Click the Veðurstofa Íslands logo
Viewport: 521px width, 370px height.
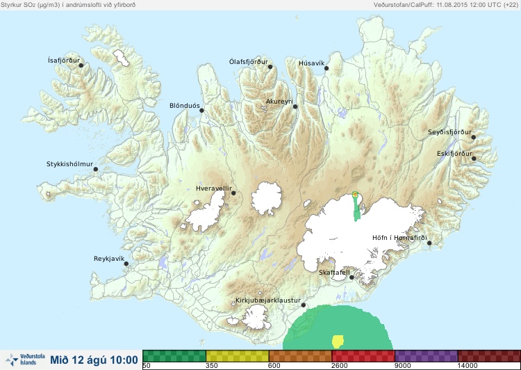click(x=25, y=360)
